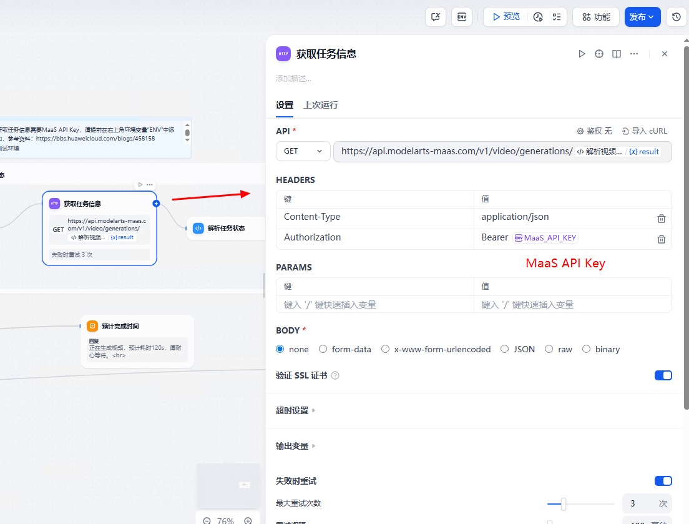
Task: Expand the 超时设置 section
Action: tap(296, 410)
